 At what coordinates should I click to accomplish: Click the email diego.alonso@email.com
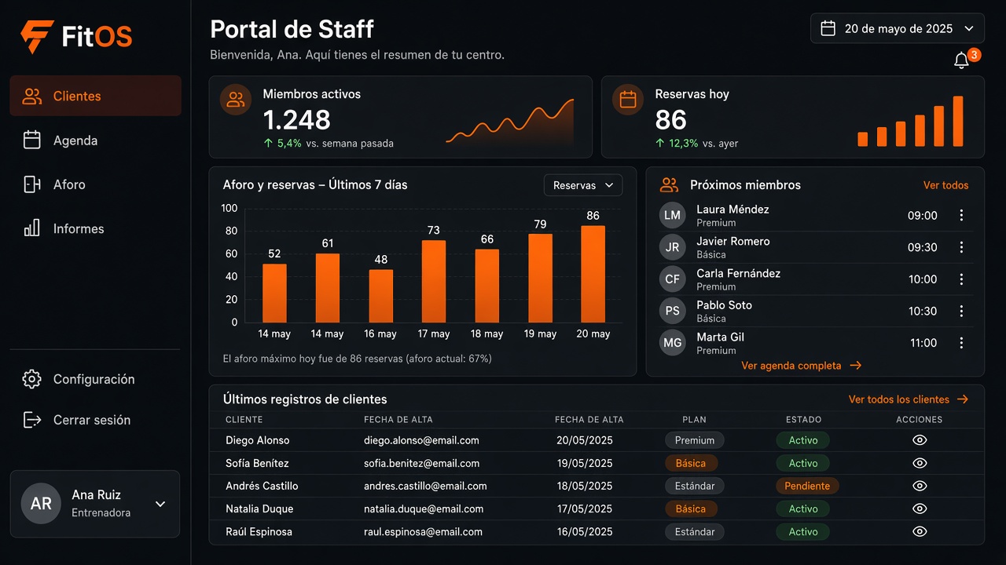tap(421, 440)
